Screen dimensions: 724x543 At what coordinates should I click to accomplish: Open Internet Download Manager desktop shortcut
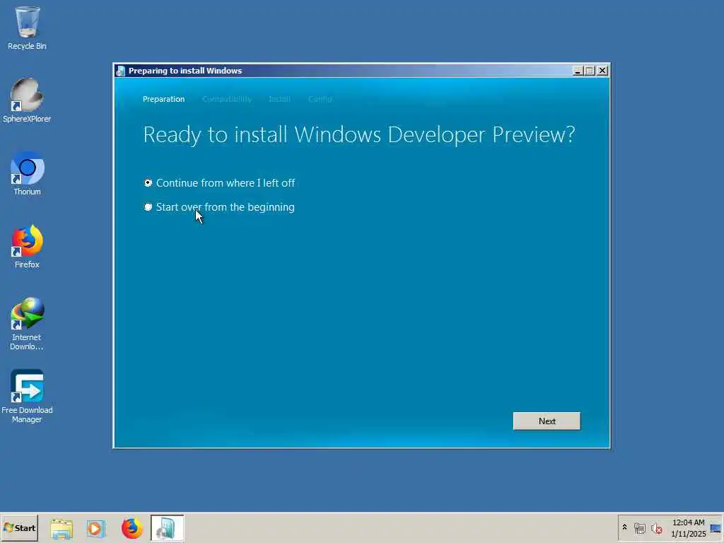point(27,324)
